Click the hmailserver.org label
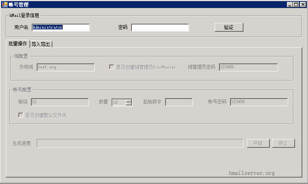Screen dimensions: 308x184 251,173
